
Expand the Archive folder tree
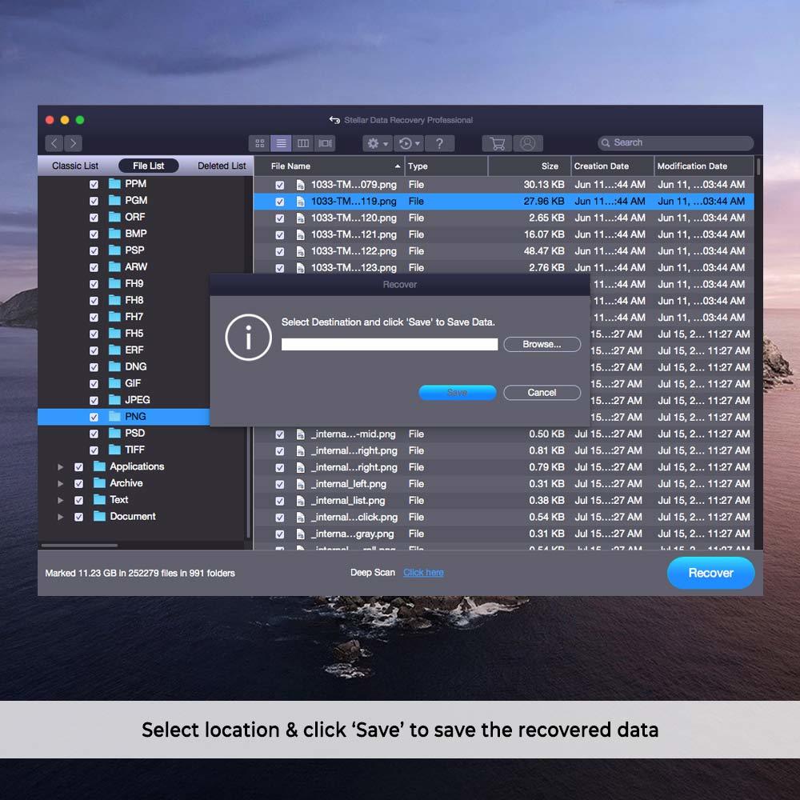[x=60, y=484]
